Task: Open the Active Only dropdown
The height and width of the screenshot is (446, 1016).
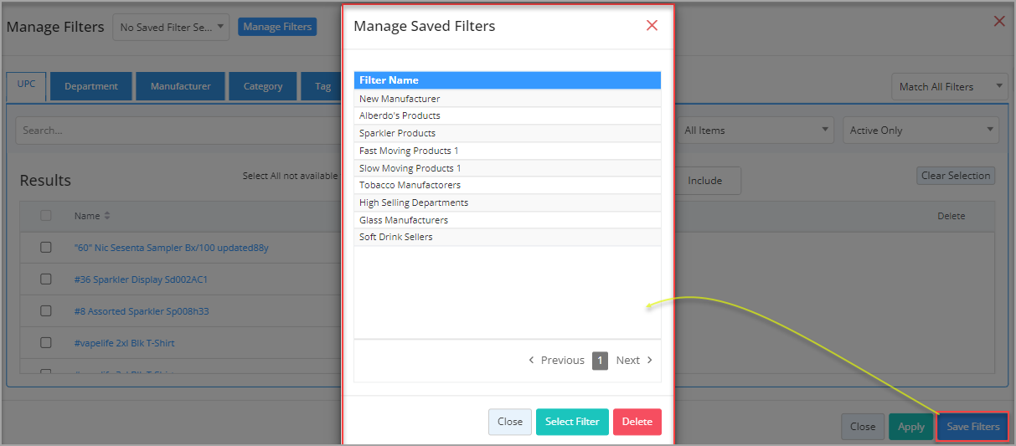Action: [921, 130]
